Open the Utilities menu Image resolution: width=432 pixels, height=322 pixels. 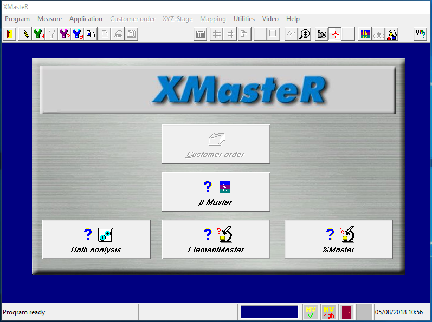tap(244, 19)
